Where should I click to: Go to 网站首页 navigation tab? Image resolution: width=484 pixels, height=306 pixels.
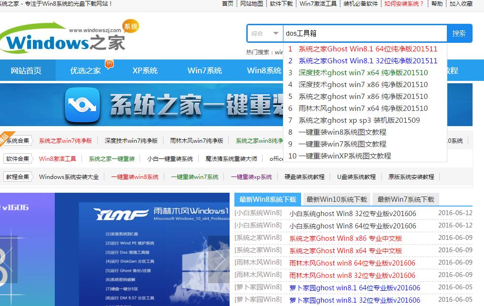click(26, 70)
